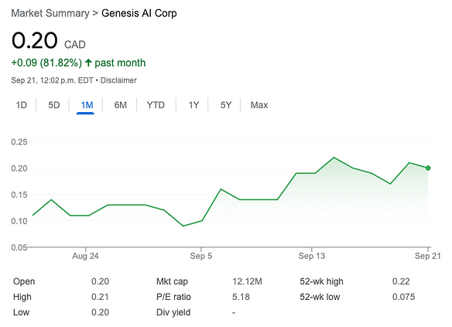
Task: Click the Sep 21 x-axis label
Action: pos(428,256)
